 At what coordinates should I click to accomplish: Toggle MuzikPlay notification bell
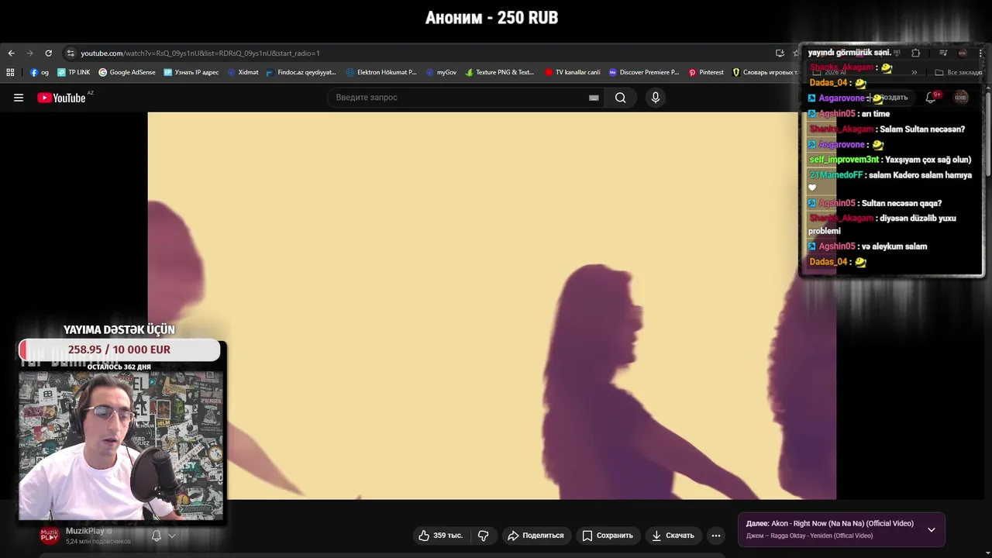pos(157,536)
